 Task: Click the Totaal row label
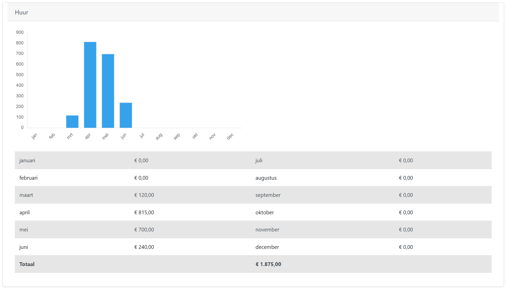click(x=27, y=264)
